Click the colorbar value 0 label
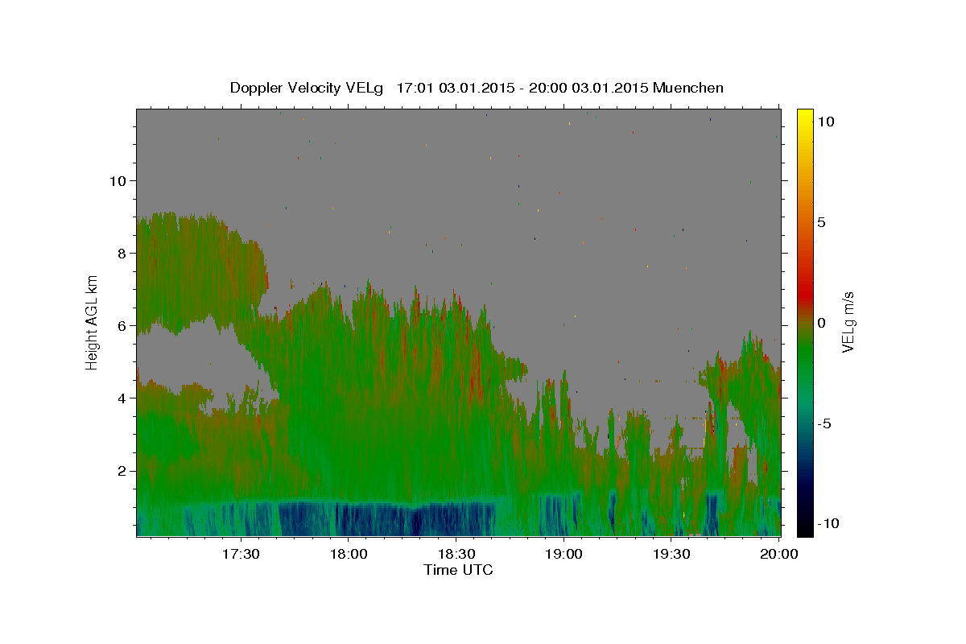Screen dimensions: 966x644 [824, 323]
